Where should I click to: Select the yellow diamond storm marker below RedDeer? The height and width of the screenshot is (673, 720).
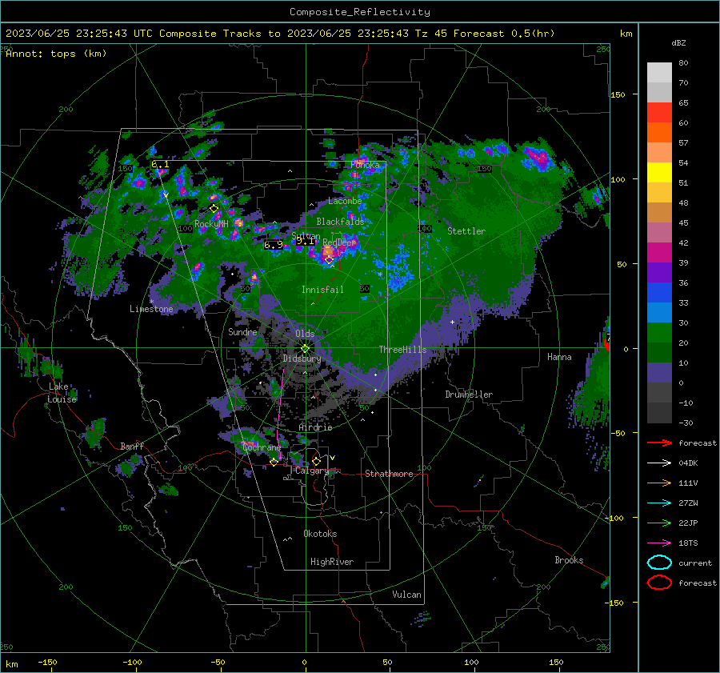tap(329, 260)
